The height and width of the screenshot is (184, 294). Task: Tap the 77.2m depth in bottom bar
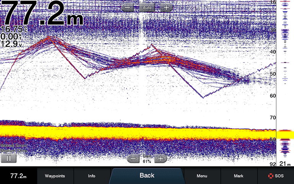(18, 176)
